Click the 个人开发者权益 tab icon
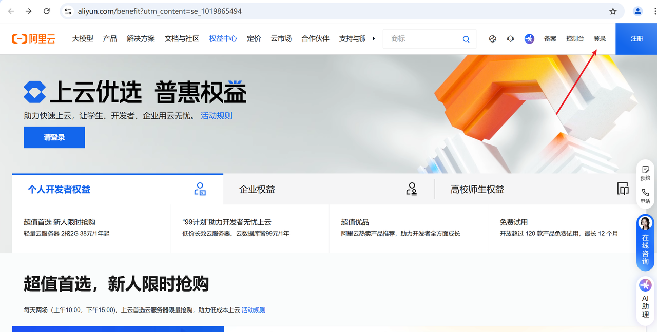Image resolution: width=657 pixels, height=332 pixels. [x=200, y=189]
